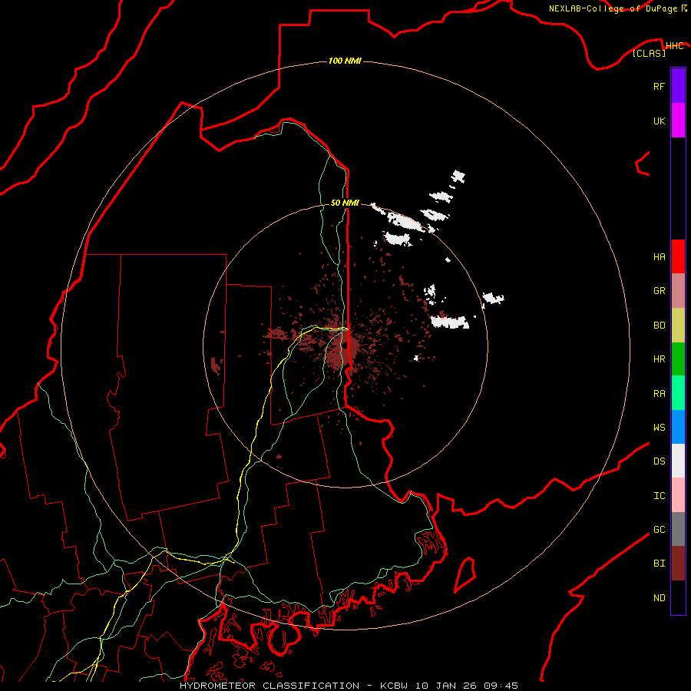This screenshot has width=691, height=691.
Task: Select the BD yellow legend block
Action: (x=678, y=326)
